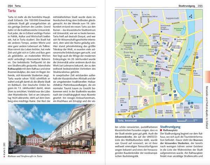The image size is (210, 165).
Task: Click the ehem. KGB-Zentrale star marker
Action: coord(121,105)
